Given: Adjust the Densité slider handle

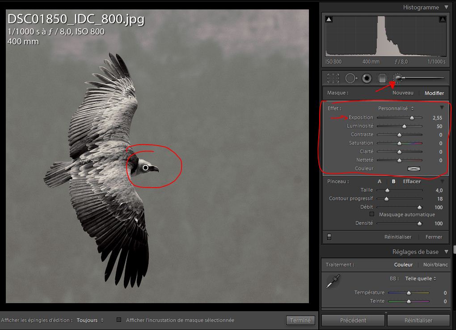Looking at the screenshot, I should click(419, 223).
